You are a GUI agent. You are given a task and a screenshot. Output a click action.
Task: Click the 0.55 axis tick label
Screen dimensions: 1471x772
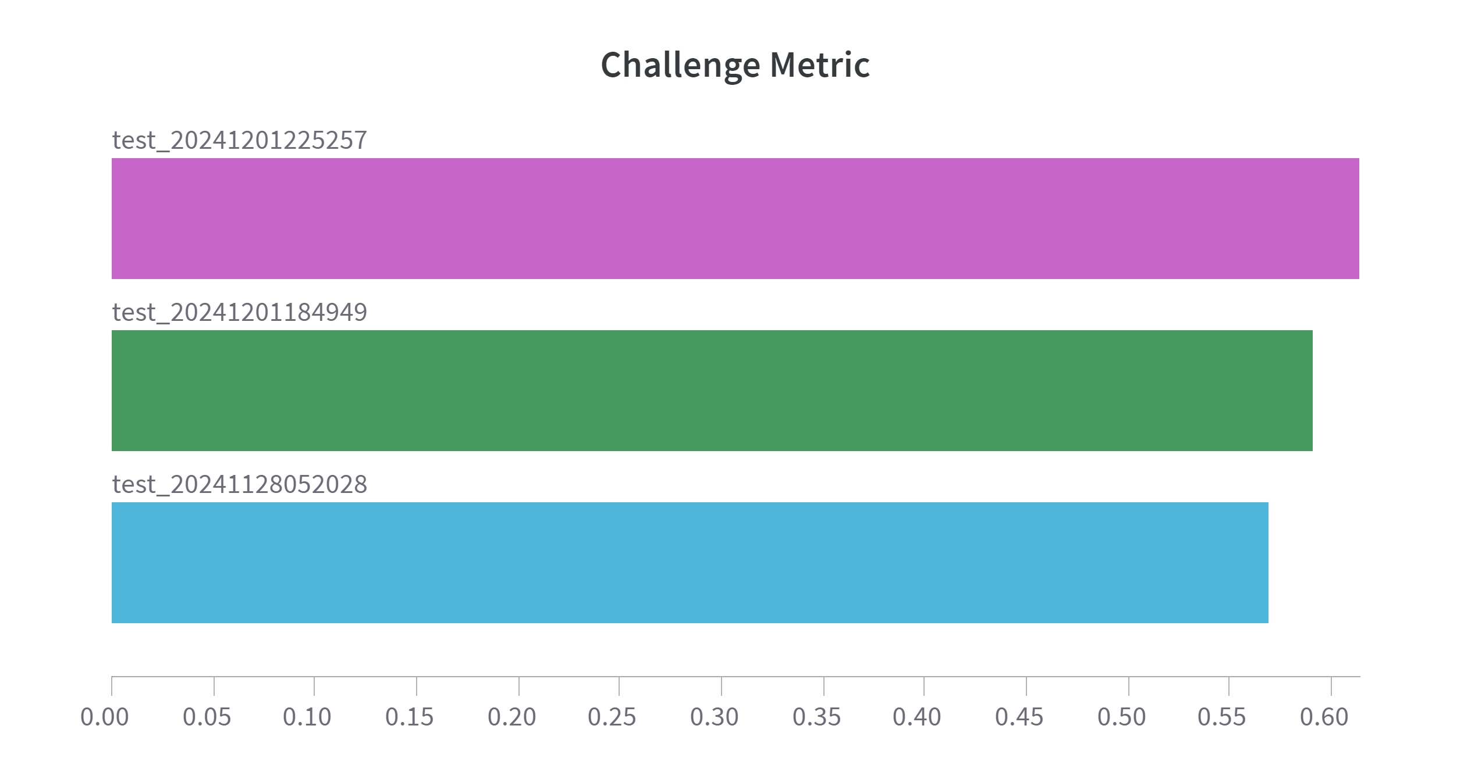pyautogui.click(x=1222, y=717)
